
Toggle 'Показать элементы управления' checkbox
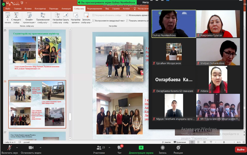(128, 21)
